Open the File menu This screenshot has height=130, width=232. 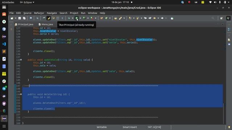12,13
